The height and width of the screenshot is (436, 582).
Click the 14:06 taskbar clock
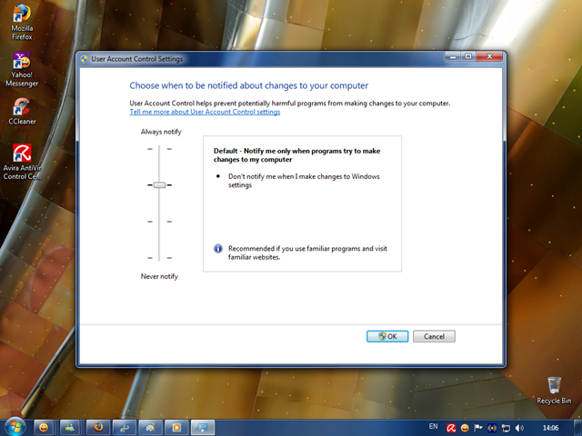click(x=549, y=427)
